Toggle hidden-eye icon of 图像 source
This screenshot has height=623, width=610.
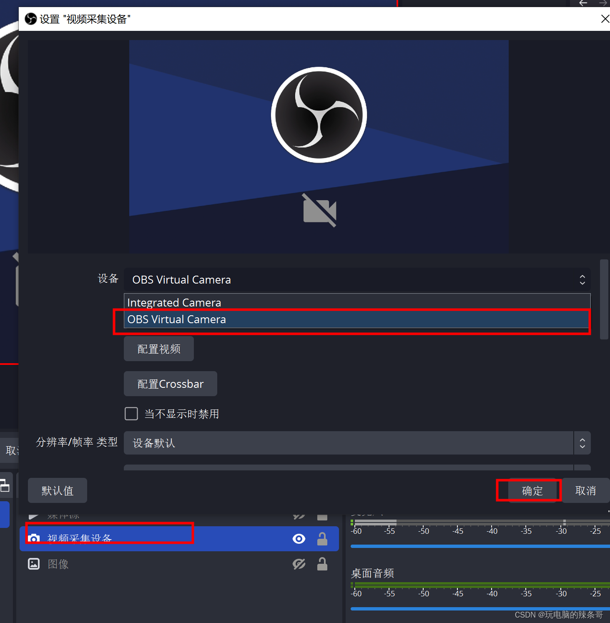[x=299, y=564]
